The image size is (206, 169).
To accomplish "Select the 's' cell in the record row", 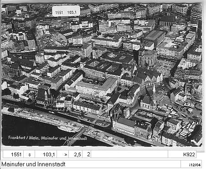I will point(29,154).
